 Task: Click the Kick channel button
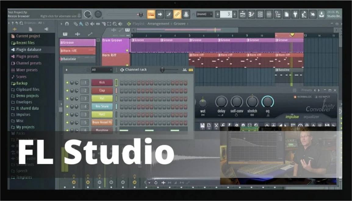click(x=102, y=82)
